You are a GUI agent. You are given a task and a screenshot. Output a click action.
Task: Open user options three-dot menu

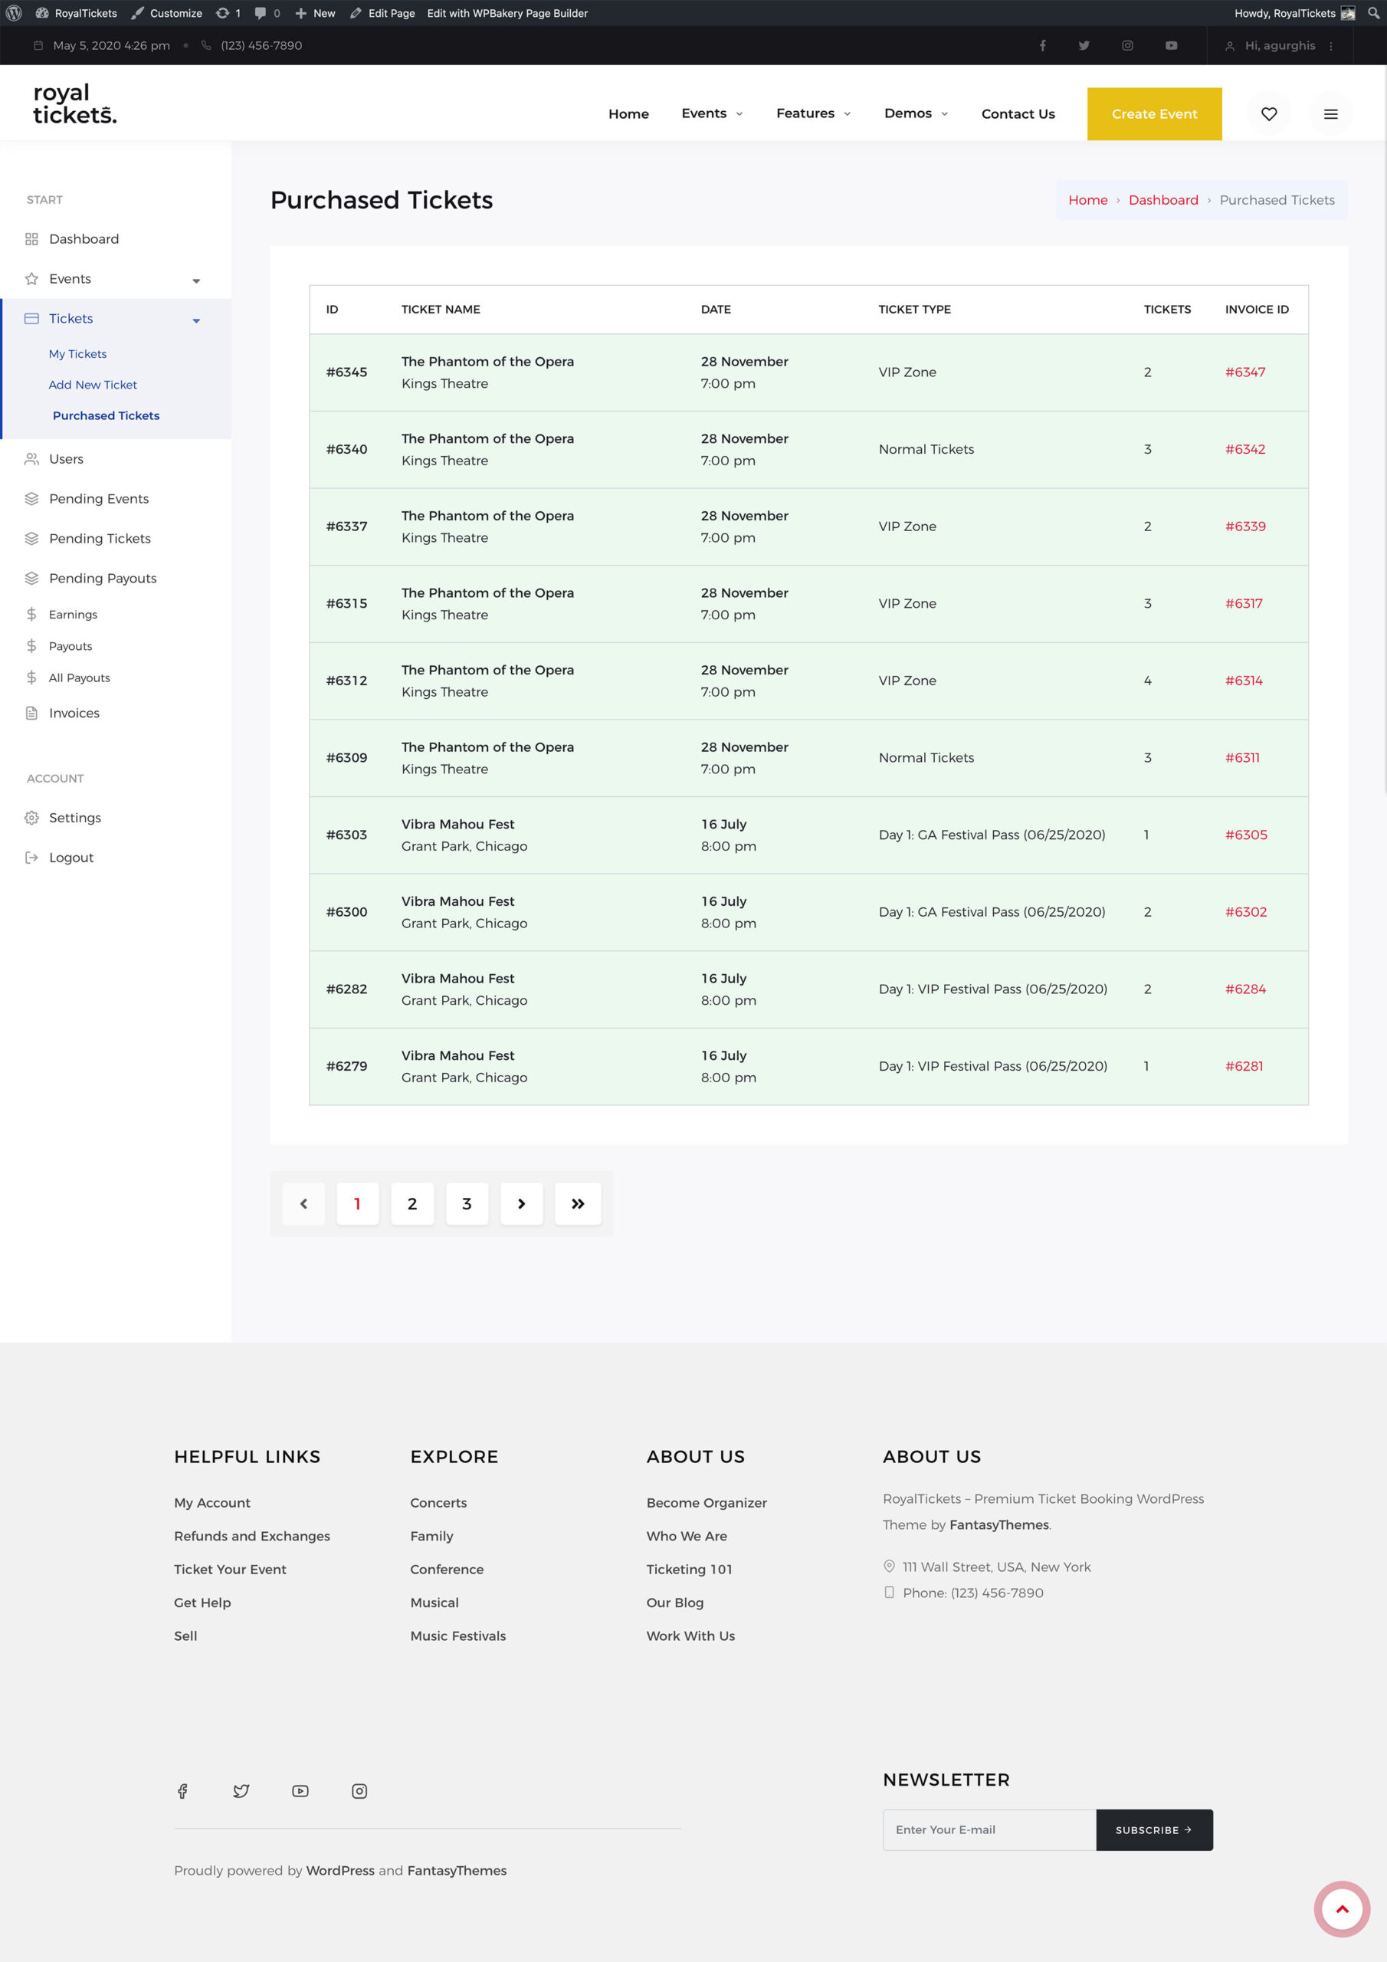1330,46
